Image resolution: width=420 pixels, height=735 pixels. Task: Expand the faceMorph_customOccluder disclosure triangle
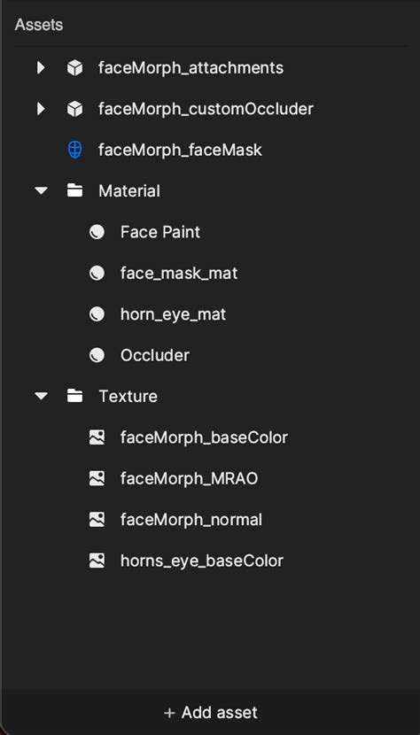click(41, 109)
